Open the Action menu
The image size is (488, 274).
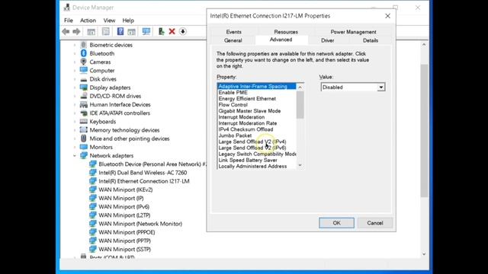(x=88, y=21)
